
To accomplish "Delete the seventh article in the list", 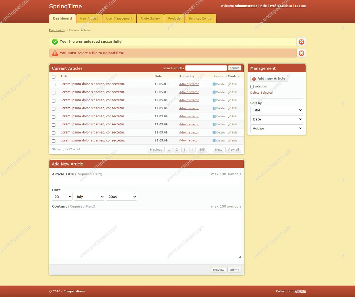I will [x=219, y=133].
